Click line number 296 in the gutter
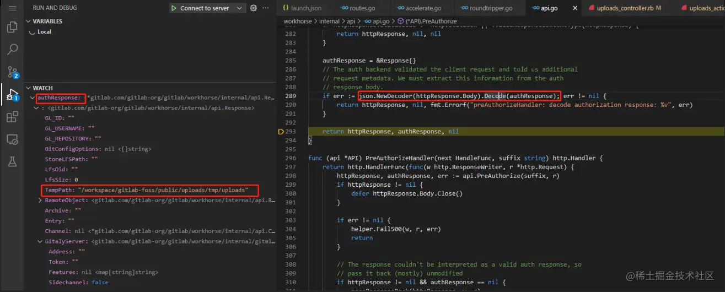Image resolution: width=725 pixels, height=292 pixels. coord(291,158)
